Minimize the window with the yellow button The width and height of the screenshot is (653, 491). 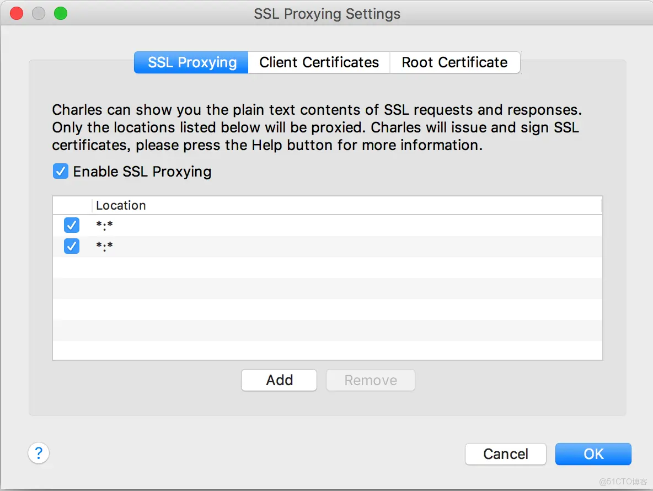click(x=39, y=14)
